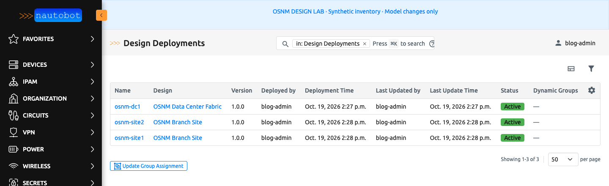The height and width of the screenshot is (186, 609).
Task: Open the osnm-site1 deployment link
Action: click(129, 138)
